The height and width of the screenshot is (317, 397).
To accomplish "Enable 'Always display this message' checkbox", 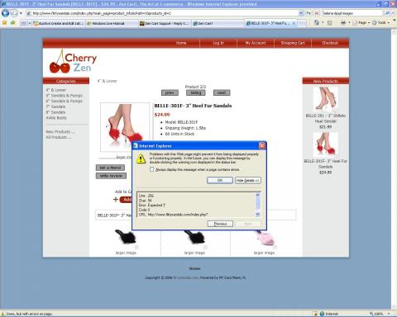I will tap(151, 169).
